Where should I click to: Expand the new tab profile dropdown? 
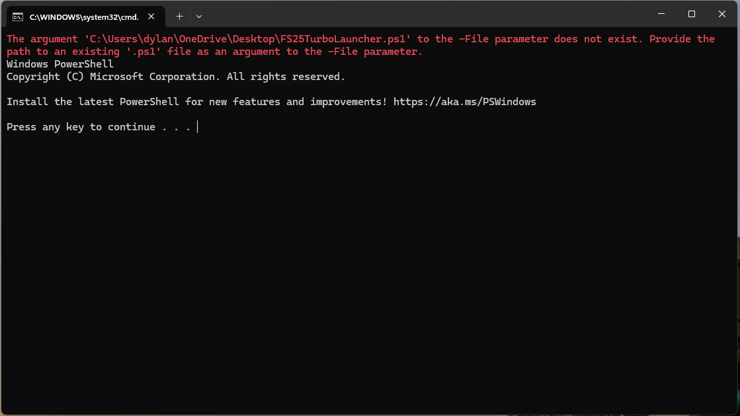(199, 16)
